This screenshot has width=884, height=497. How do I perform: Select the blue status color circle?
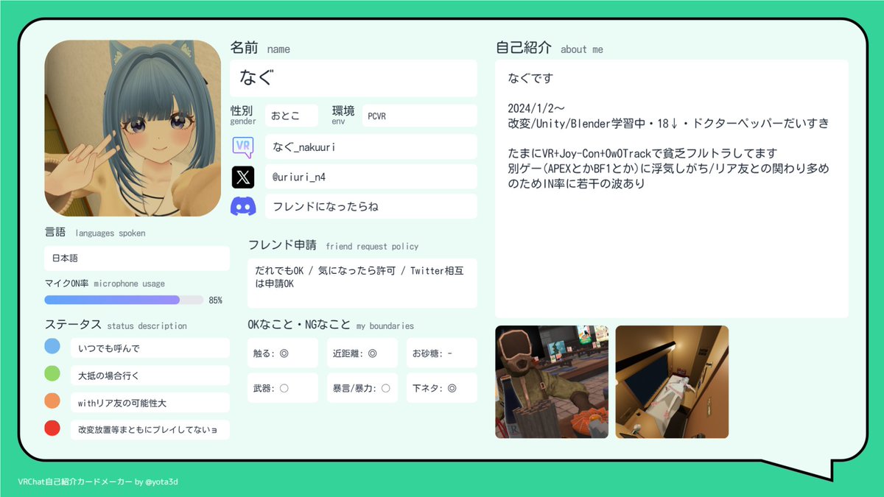52,346
